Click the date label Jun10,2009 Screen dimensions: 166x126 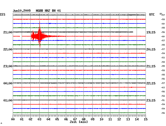(22, 11)
